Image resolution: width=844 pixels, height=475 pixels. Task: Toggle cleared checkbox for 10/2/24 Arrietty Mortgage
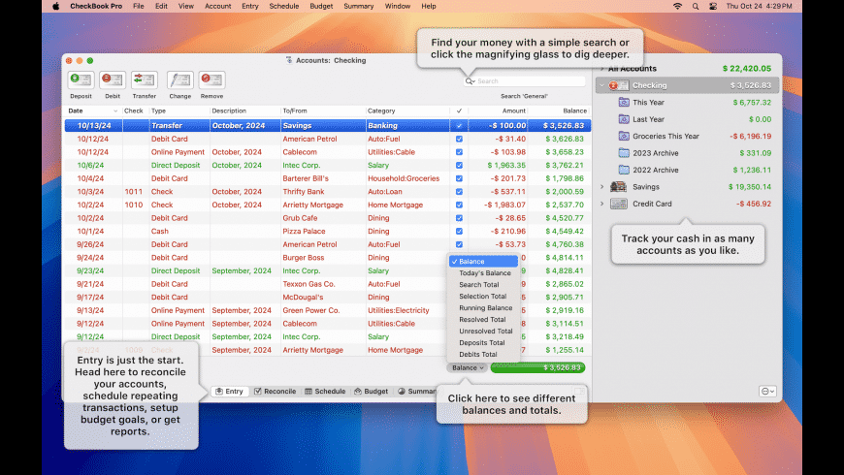click(x=459, y=205)
